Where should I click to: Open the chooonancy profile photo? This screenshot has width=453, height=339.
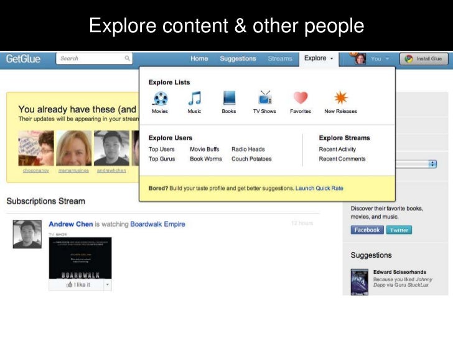point(36,148)
